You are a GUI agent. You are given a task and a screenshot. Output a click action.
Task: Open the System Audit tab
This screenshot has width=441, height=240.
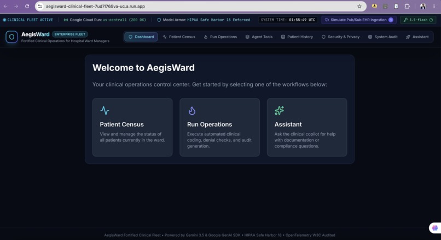383,37
